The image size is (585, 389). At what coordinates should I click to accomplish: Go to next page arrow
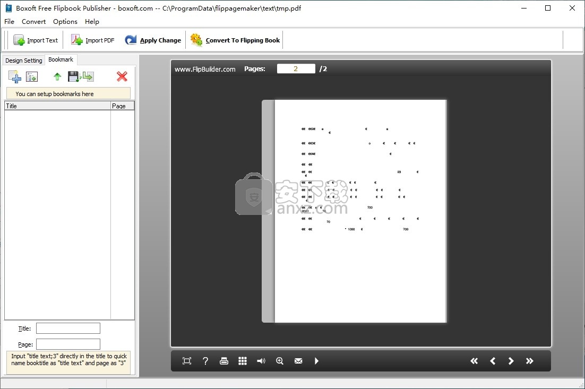(x=511, y=361)
